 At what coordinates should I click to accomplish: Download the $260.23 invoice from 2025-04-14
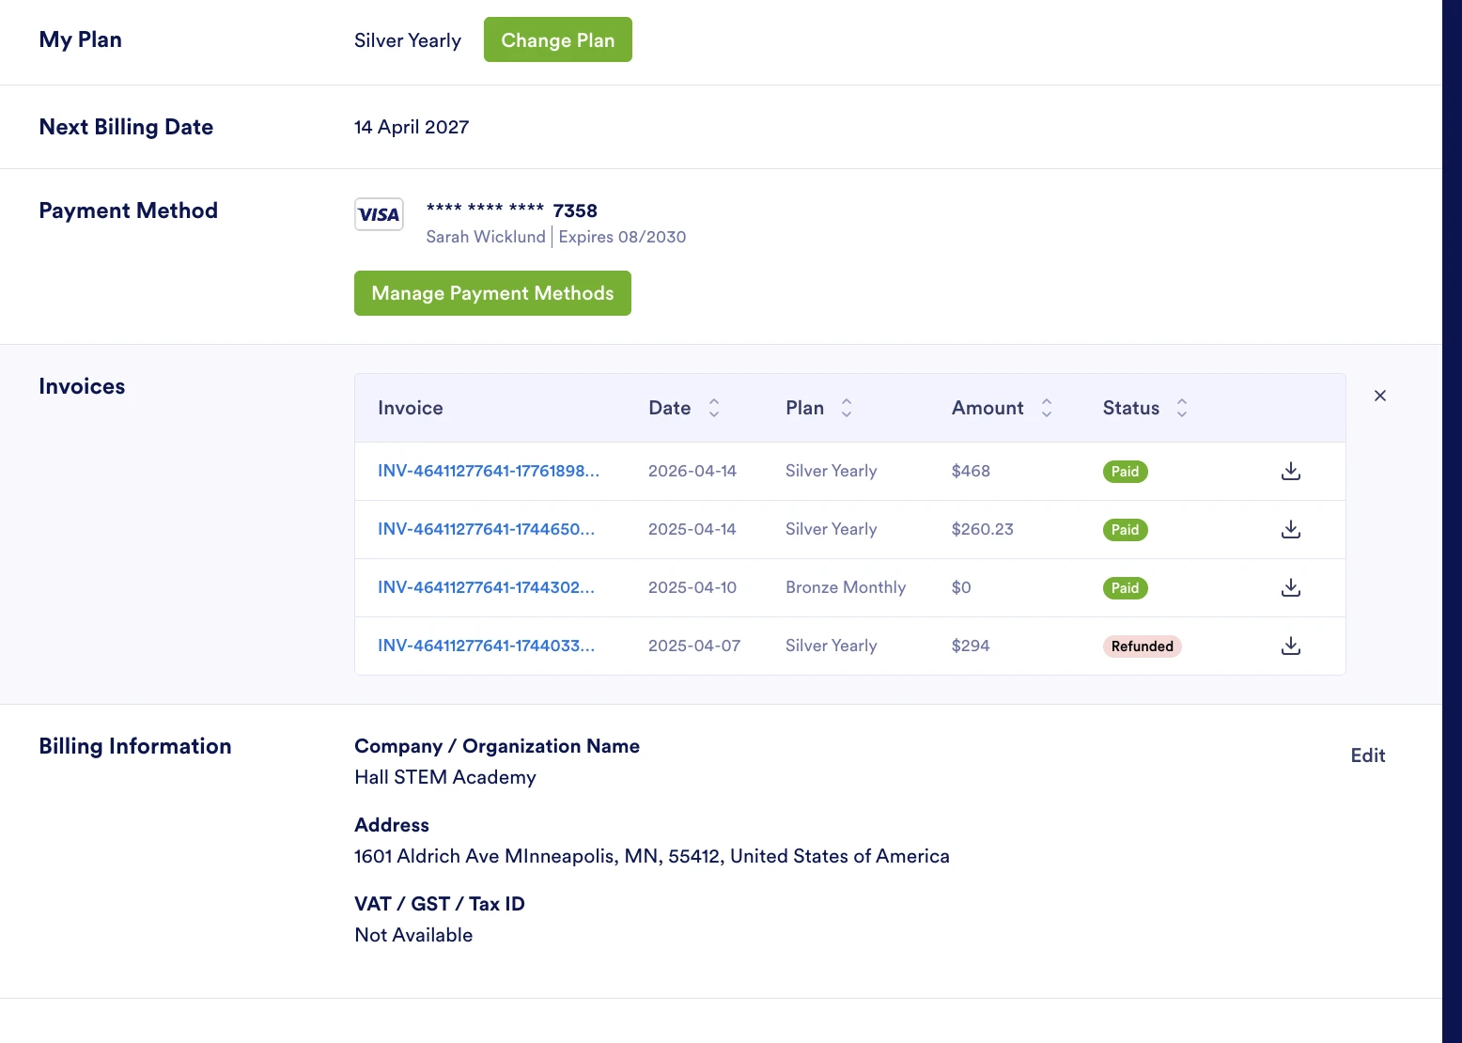pos(1291,529)
